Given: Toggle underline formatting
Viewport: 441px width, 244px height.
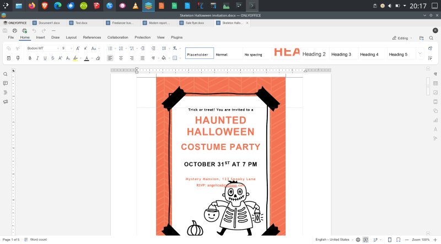Looking at the screenshot, I should pos(46,58).
